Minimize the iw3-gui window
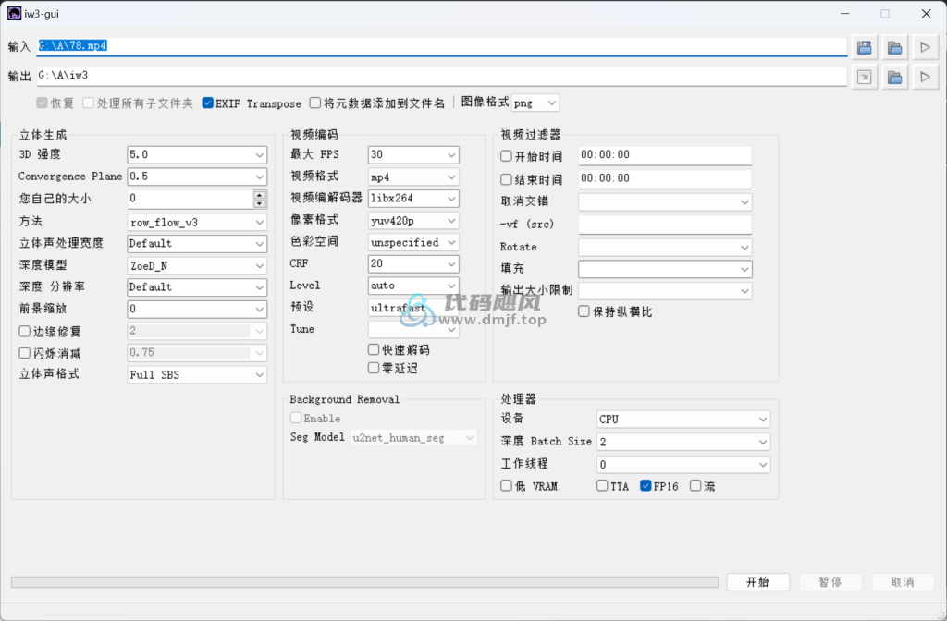 pyautogui.click(x=845, y=13)
